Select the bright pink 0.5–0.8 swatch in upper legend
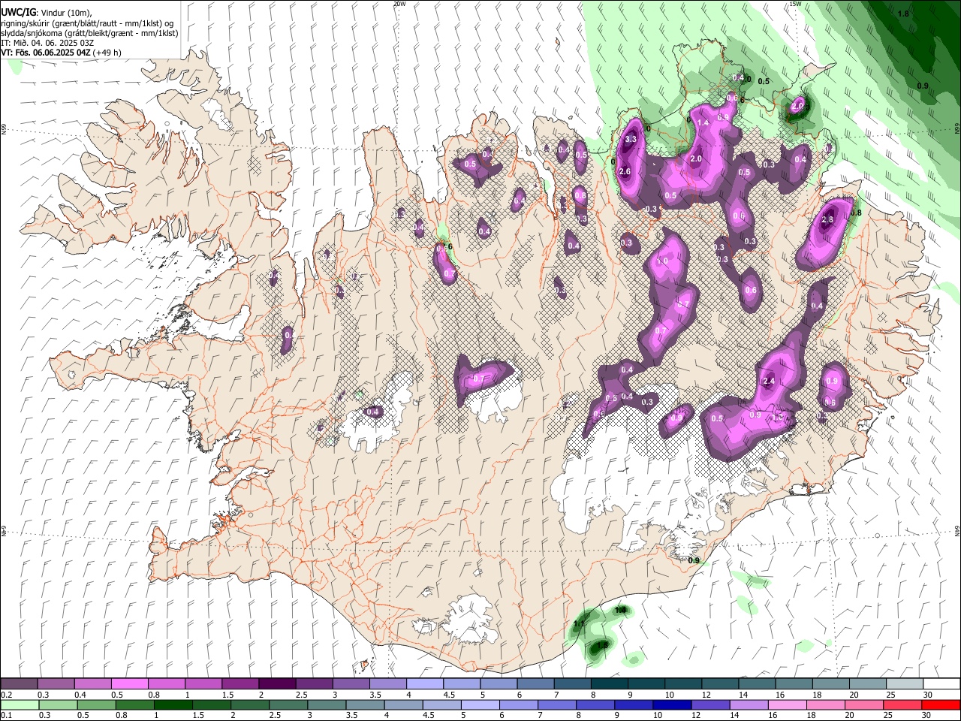 (129, 683)
